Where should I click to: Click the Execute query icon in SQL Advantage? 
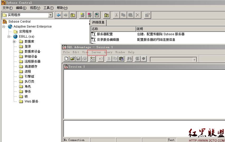coord(137,59)
